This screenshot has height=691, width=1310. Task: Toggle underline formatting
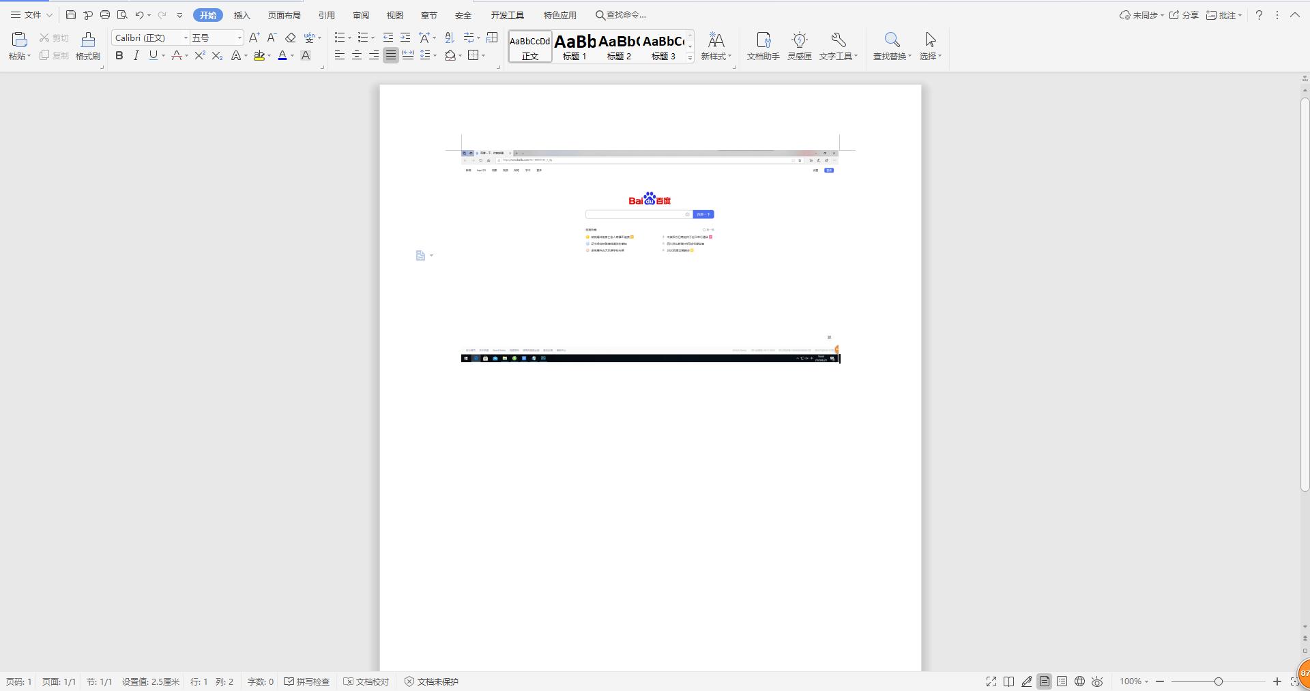pyautogui.click(x=153, y=55)
